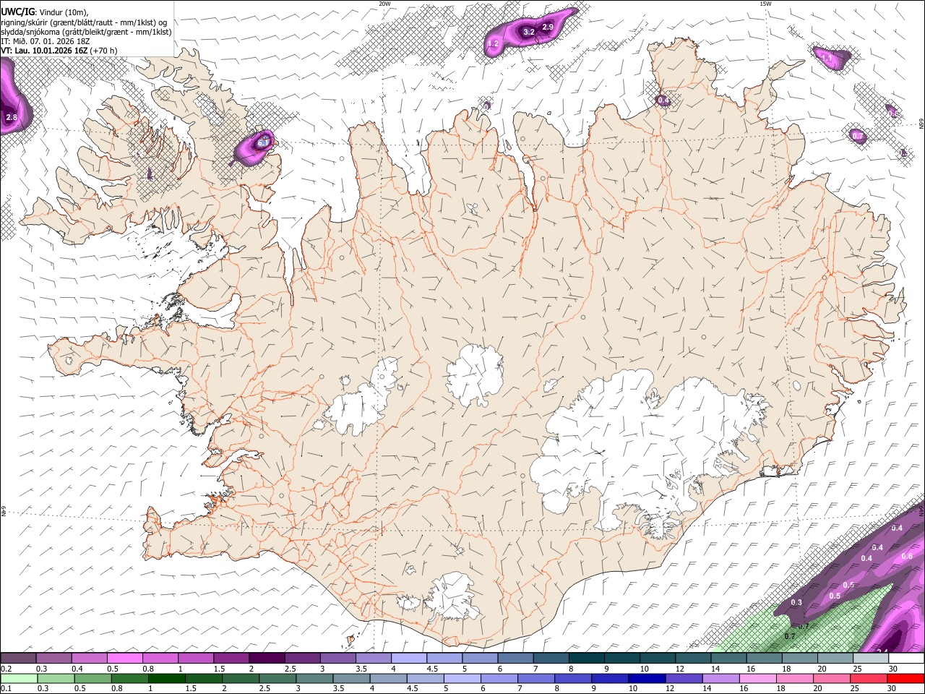
Task: Click the 1.2 value in the northern snow cell
Action: pyautogui.click(x=494, y=44)
